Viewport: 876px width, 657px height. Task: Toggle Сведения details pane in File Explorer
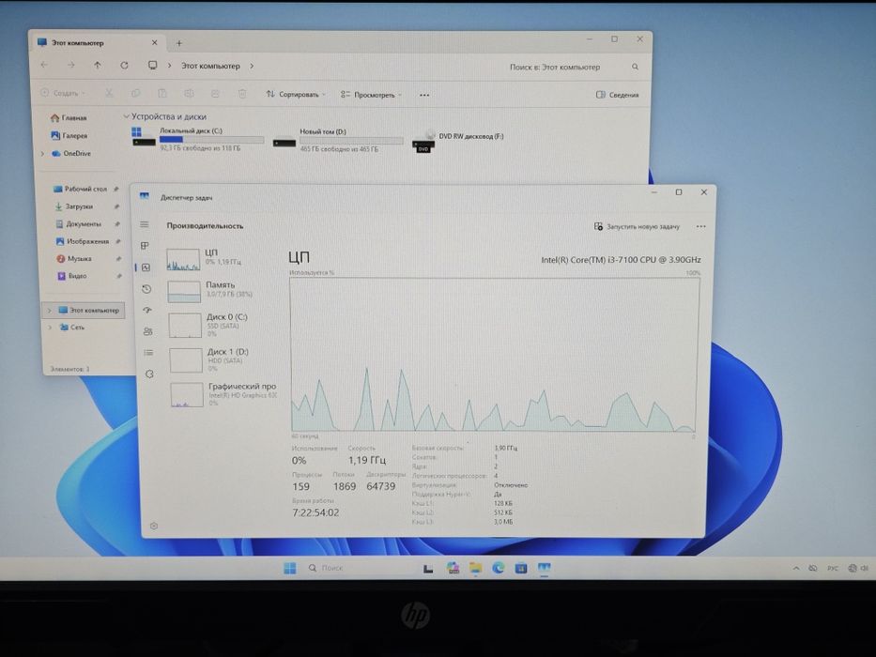[618, 95]
